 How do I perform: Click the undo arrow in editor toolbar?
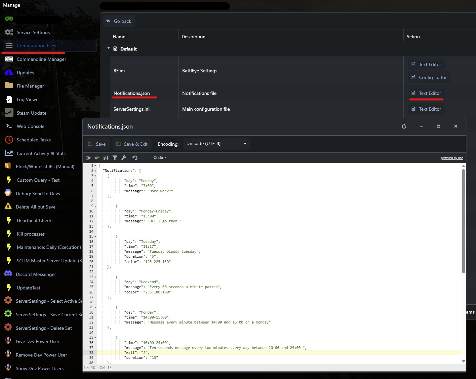[x=135, y=158]
